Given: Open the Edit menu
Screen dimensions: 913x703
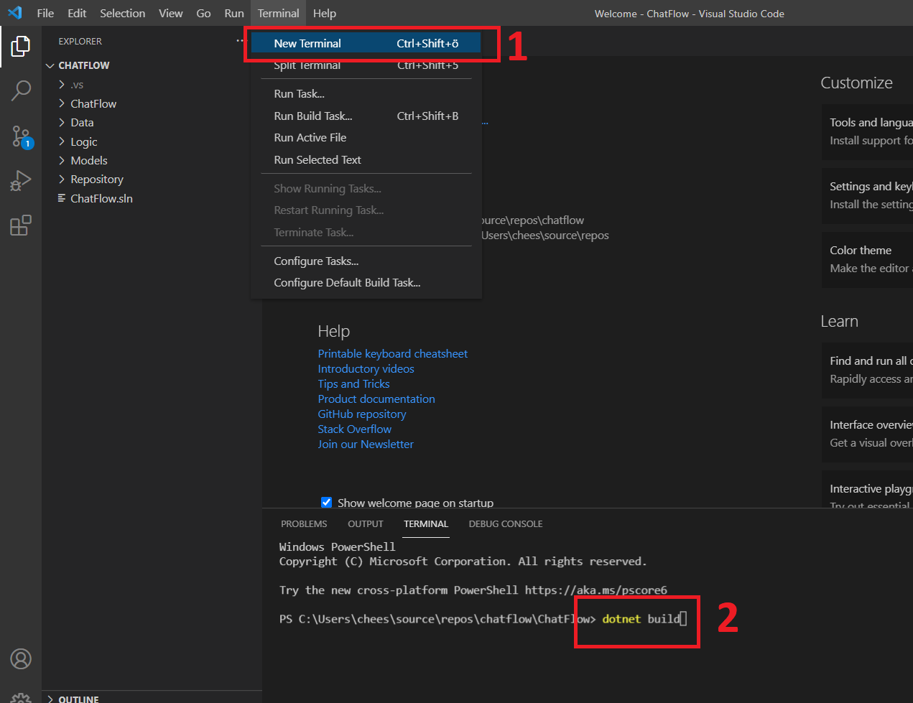Looking at the screenshot, I should click(77, 13).
